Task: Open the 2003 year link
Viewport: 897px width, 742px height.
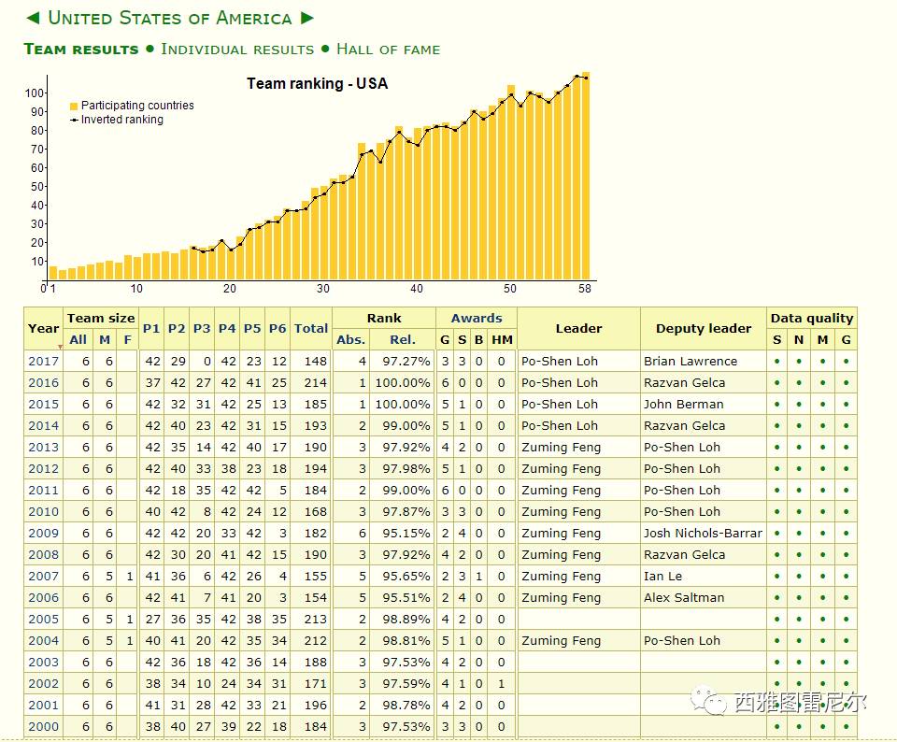Action: click(44, 662)
